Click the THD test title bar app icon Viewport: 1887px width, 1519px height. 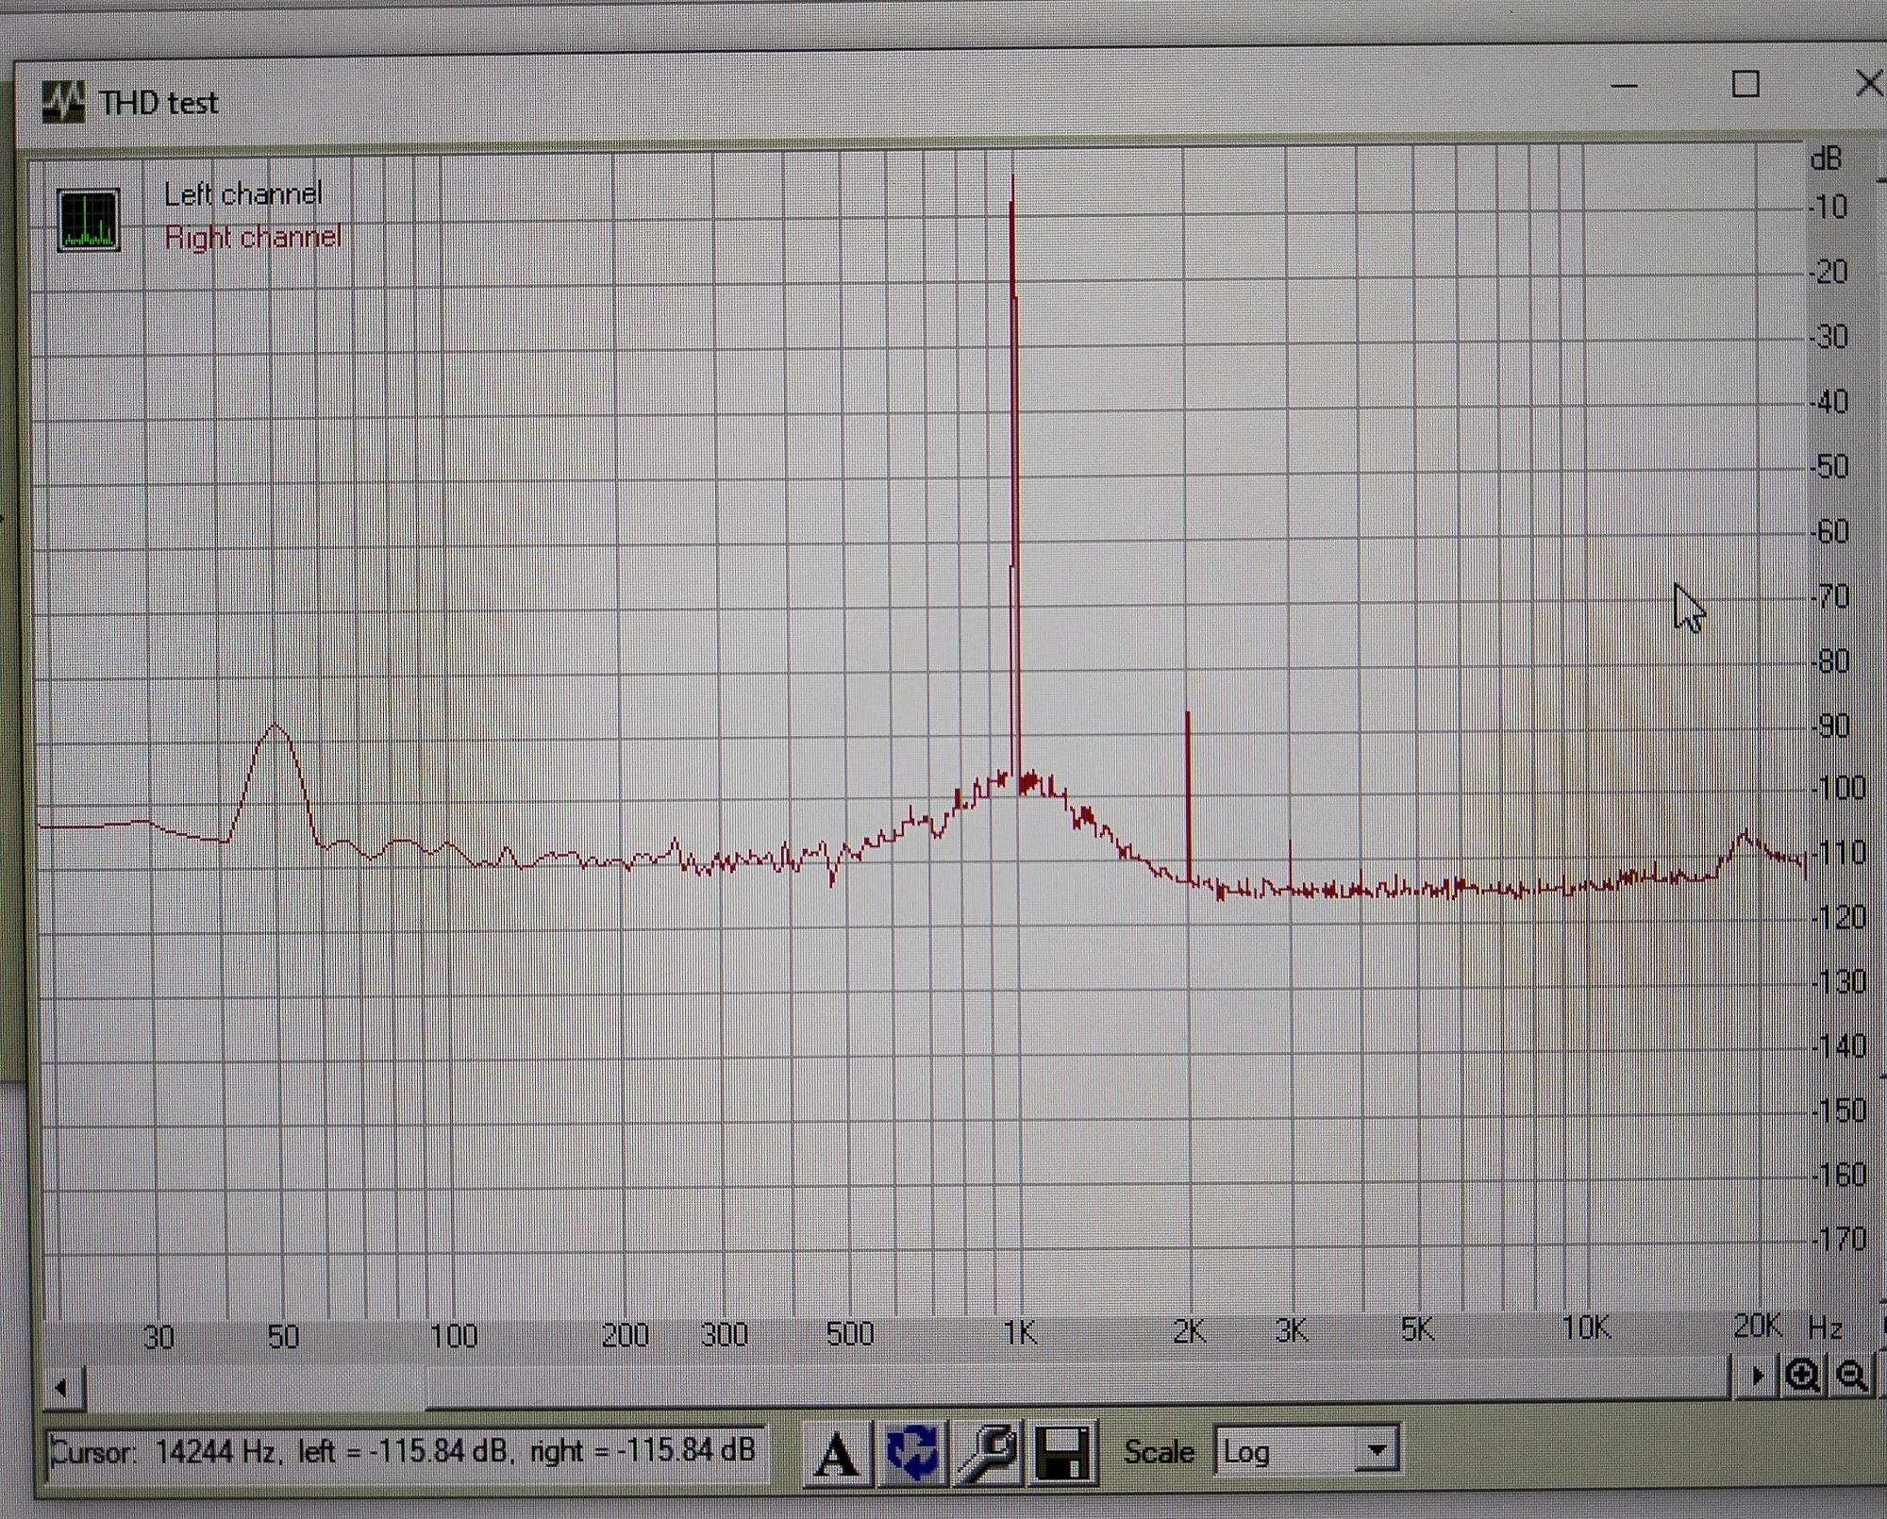(x=62, y=102)
